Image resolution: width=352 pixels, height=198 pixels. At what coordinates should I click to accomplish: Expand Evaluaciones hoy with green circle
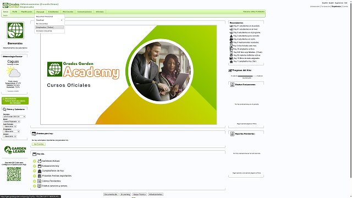tap(34, 166)
